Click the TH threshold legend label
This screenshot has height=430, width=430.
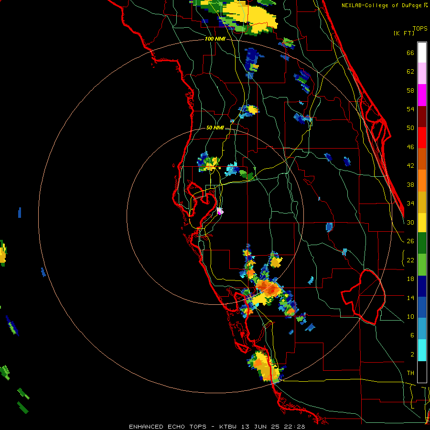[x=410, y=373]
